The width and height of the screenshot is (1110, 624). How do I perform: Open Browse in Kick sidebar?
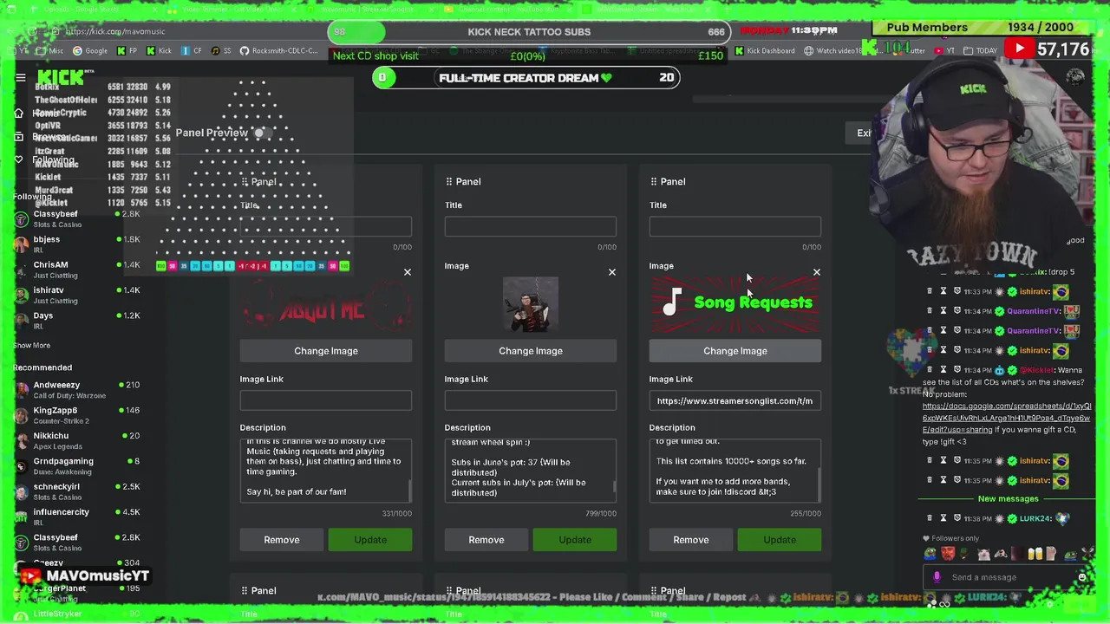[x=39, y=137]
